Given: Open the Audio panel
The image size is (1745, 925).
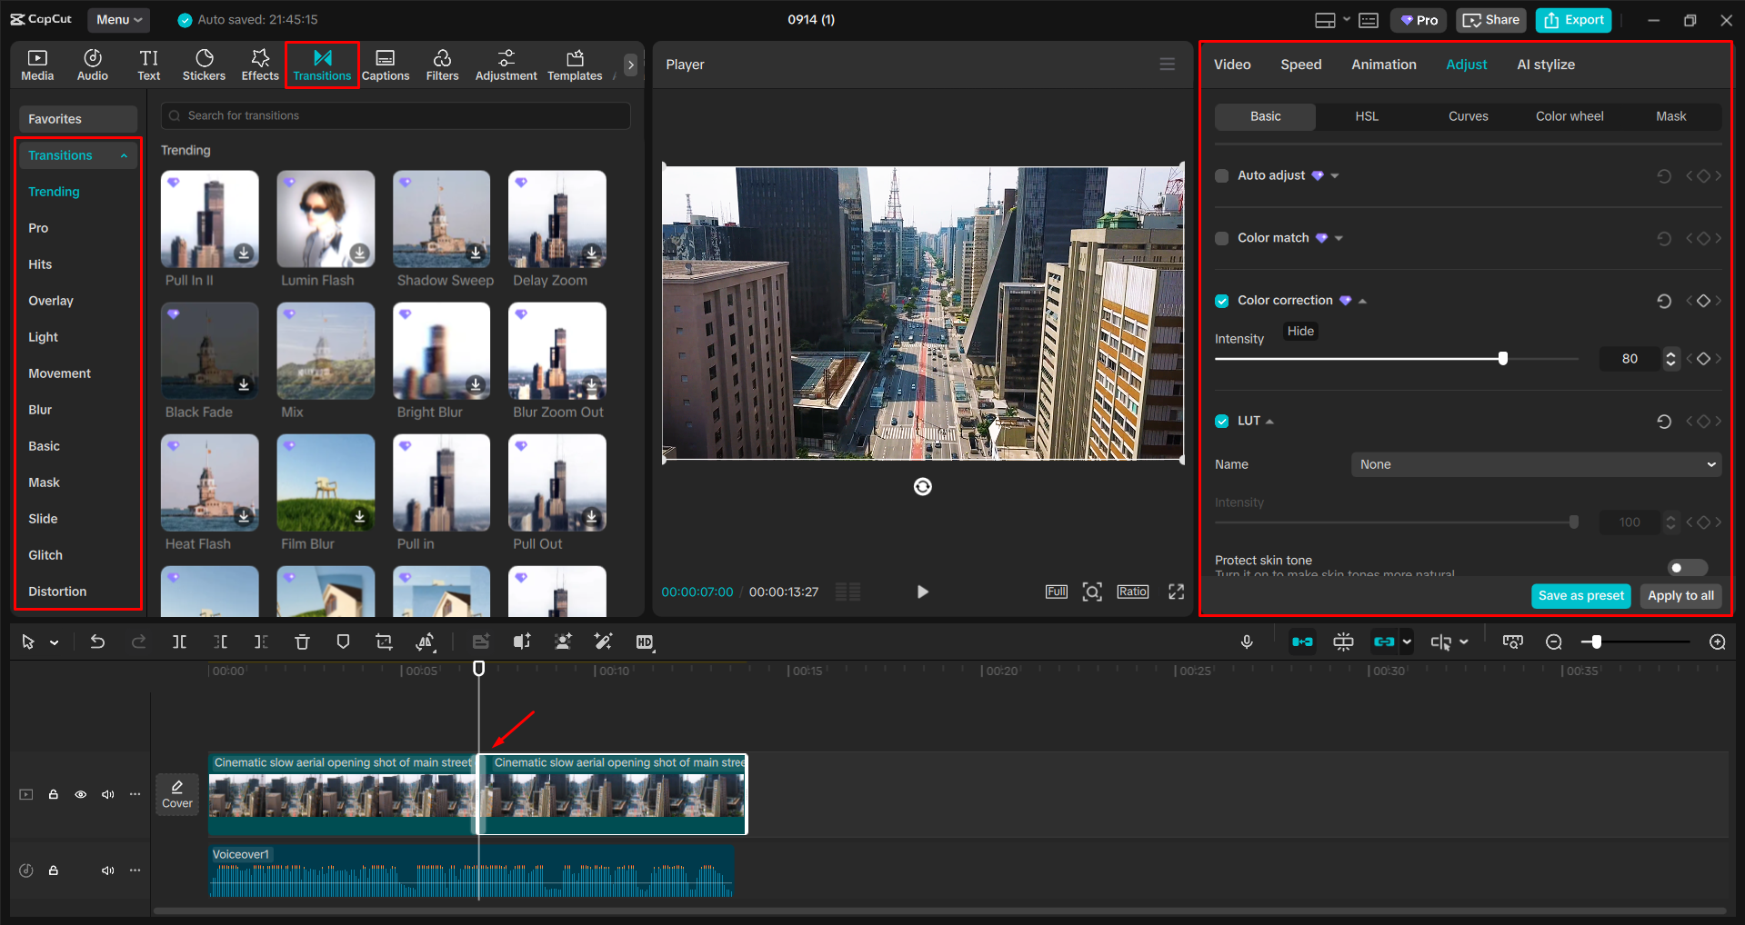Looking at the screenshot, I should tap(92, 64).
